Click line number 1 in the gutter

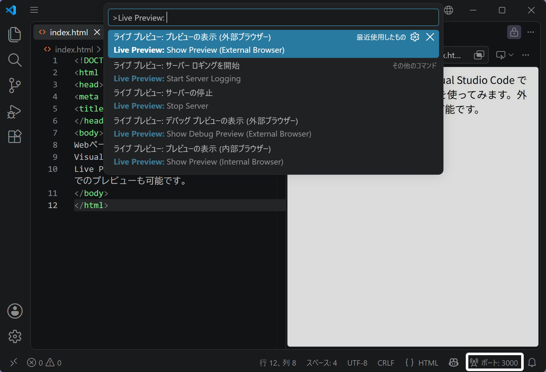click(55, 60)
